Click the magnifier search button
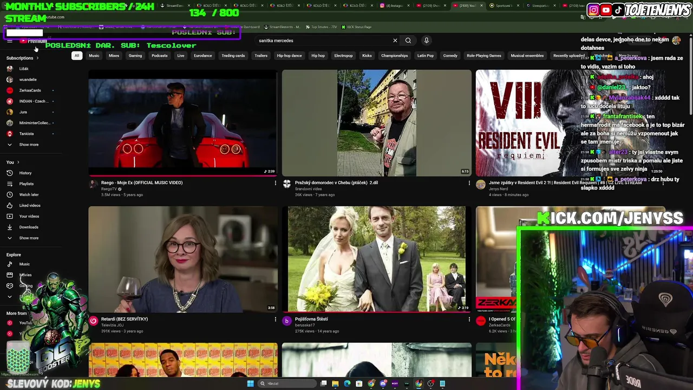 408,41
